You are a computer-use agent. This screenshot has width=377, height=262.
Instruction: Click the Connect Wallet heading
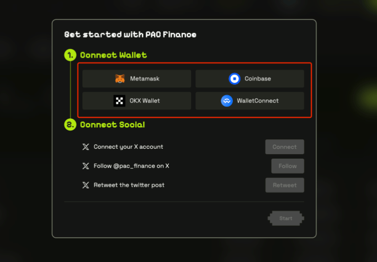113,55
